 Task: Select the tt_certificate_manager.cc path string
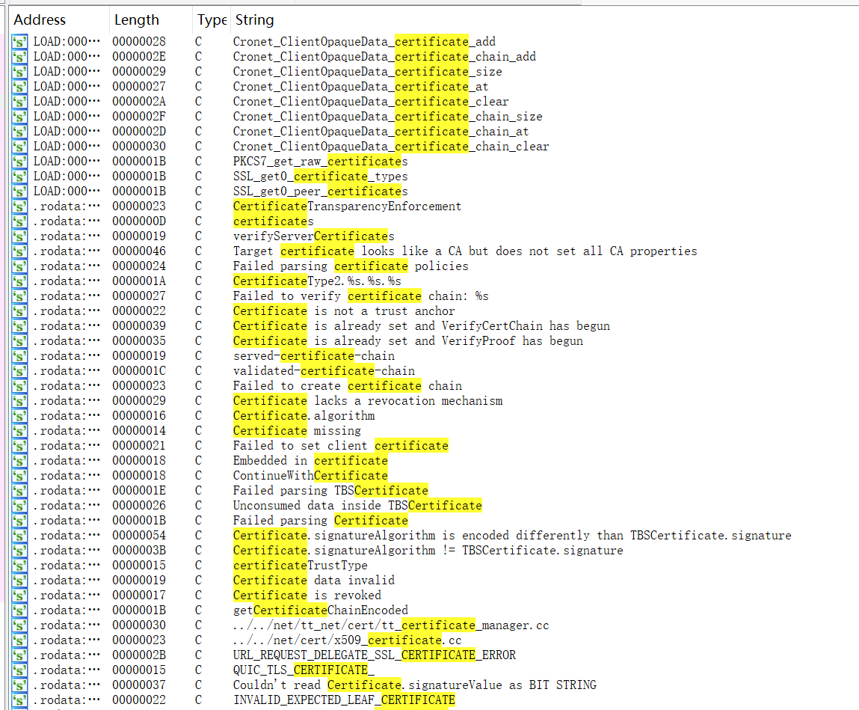(391, 625)
